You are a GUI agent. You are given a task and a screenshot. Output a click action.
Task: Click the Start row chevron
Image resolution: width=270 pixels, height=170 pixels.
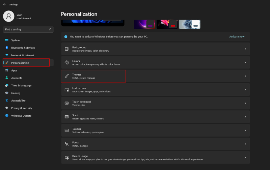coord(245,117)
